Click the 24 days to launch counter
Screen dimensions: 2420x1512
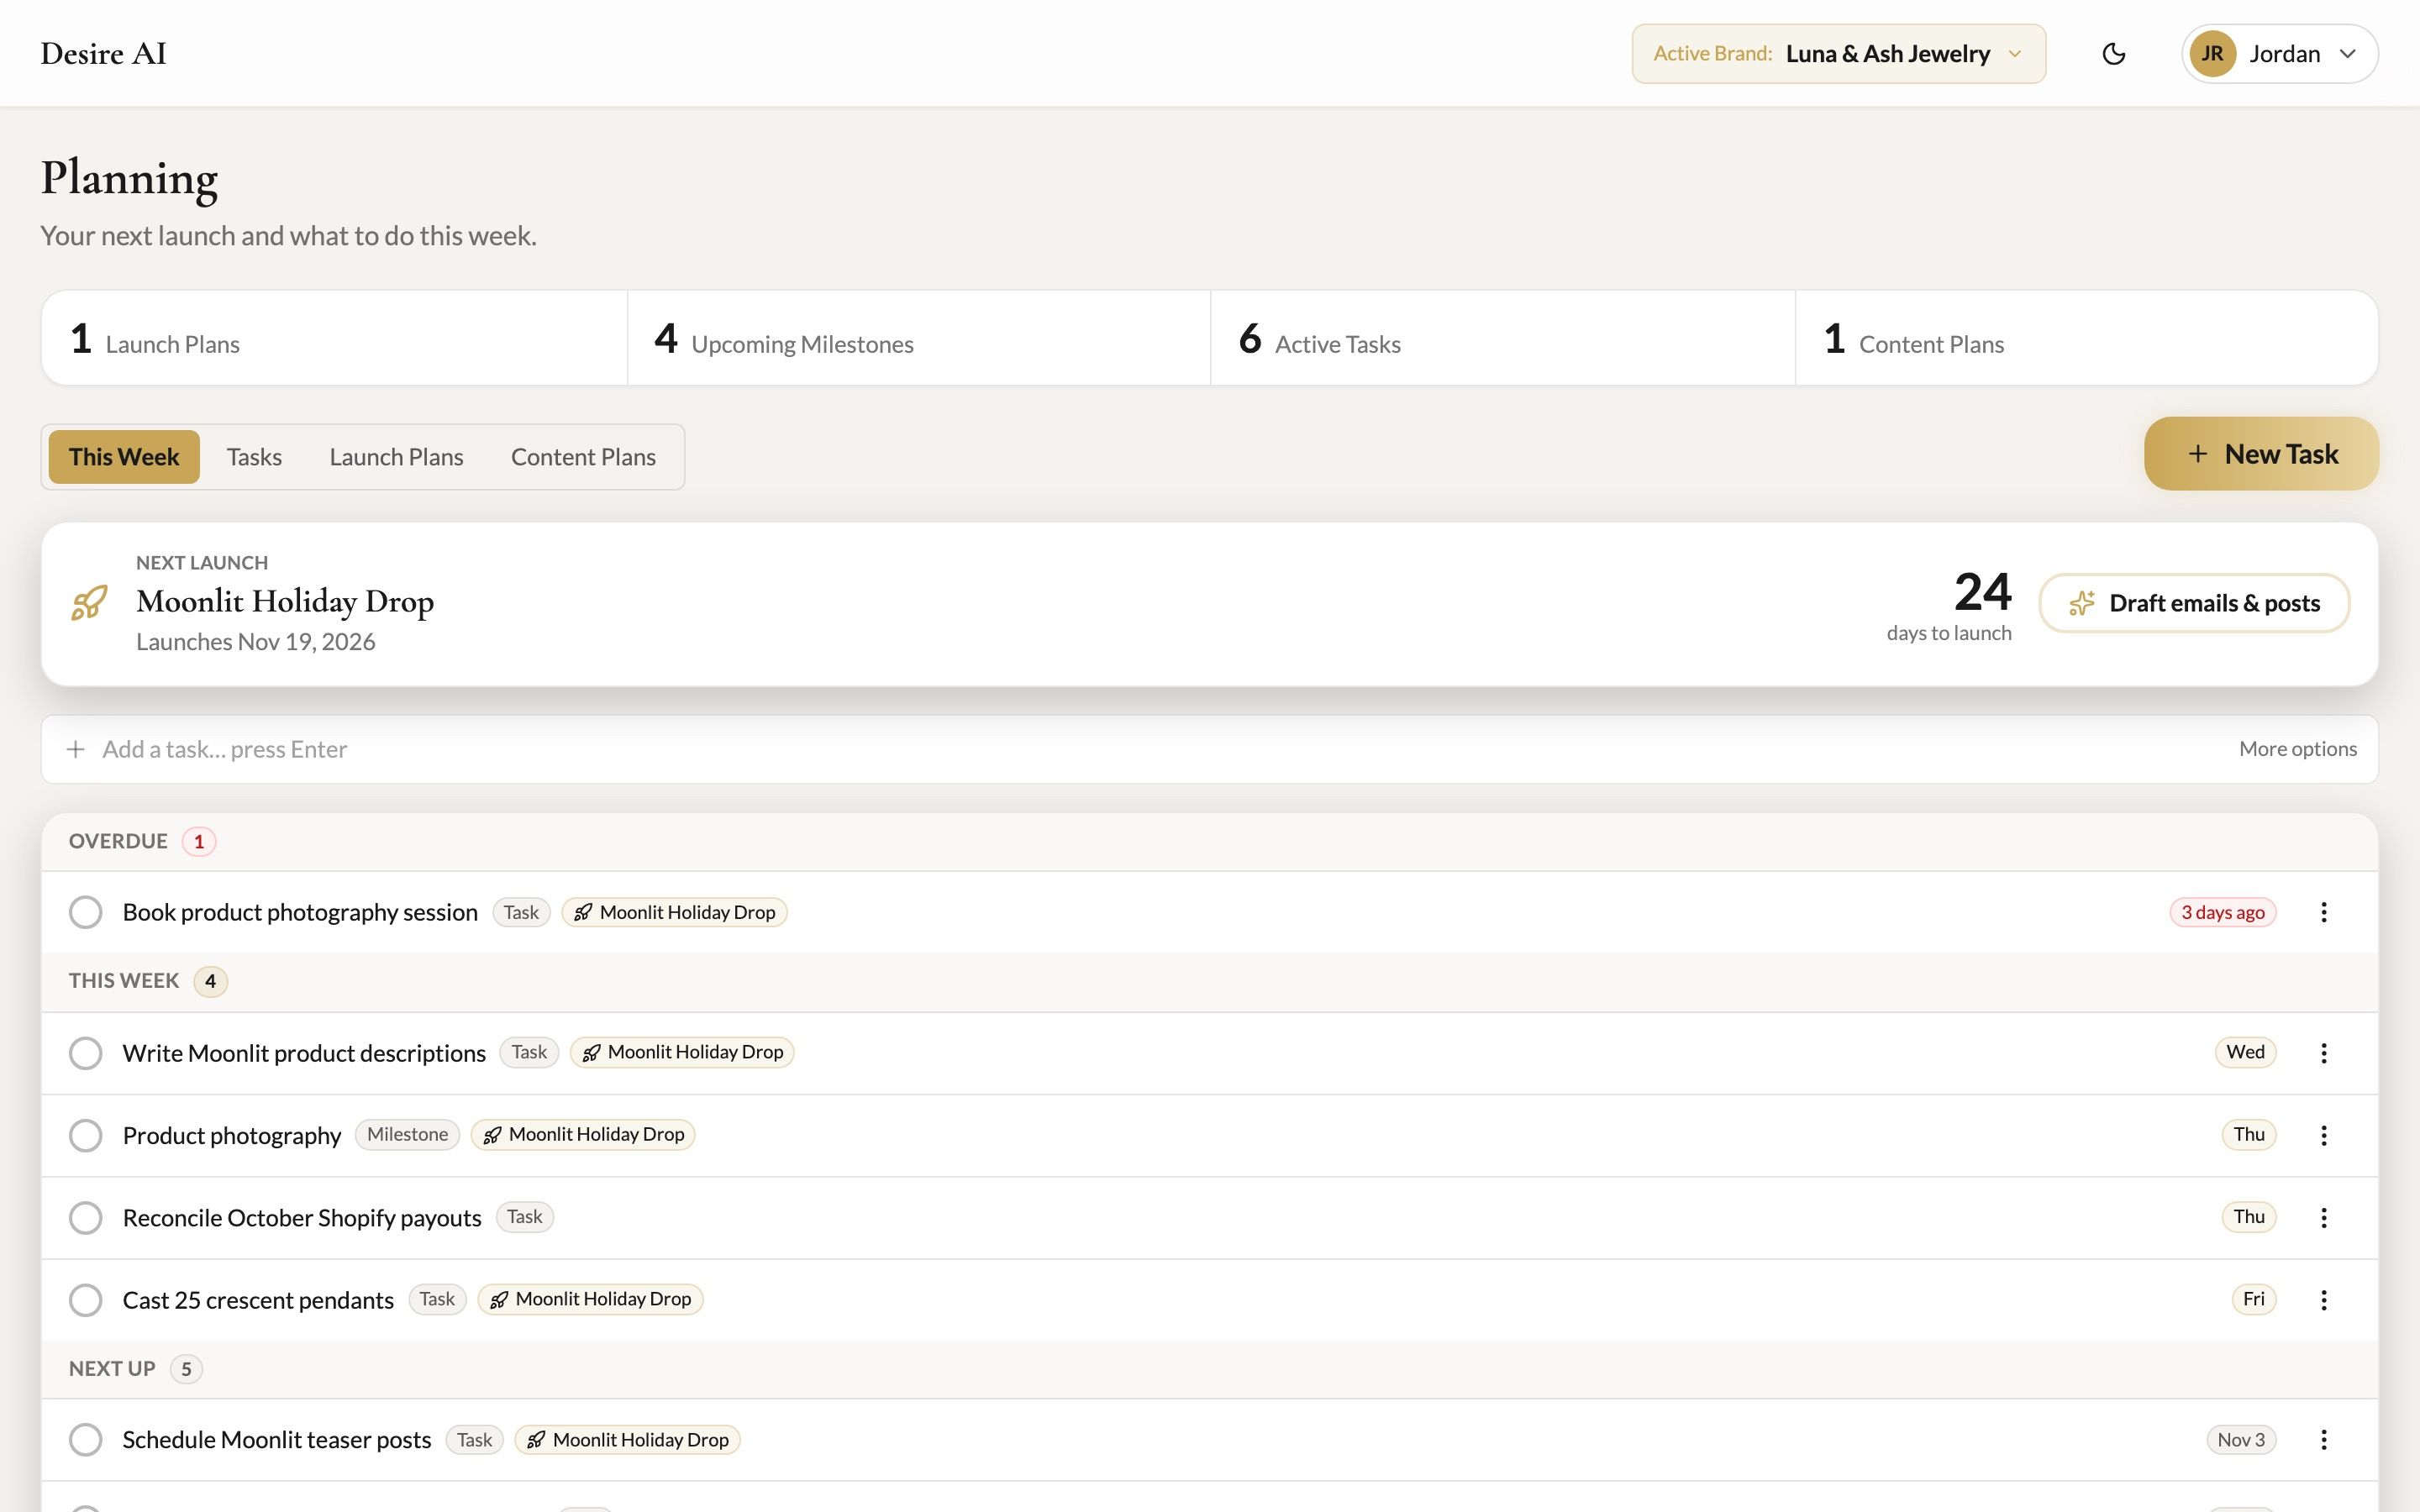[1949, 604]
